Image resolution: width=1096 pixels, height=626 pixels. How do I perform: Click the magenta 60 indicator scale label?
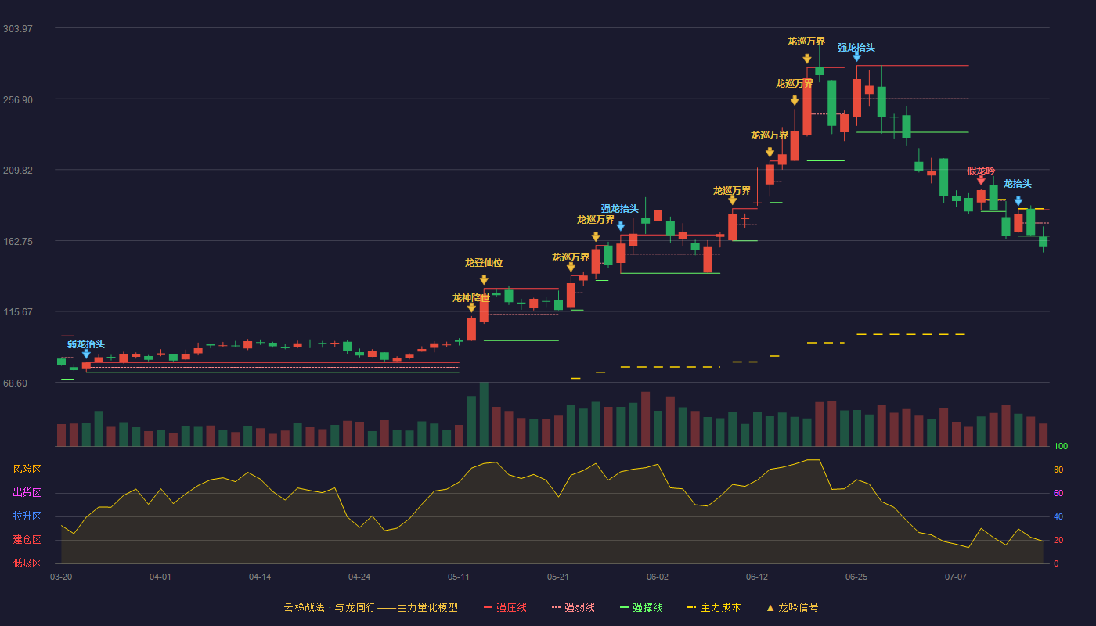[x=1058, y=493]
